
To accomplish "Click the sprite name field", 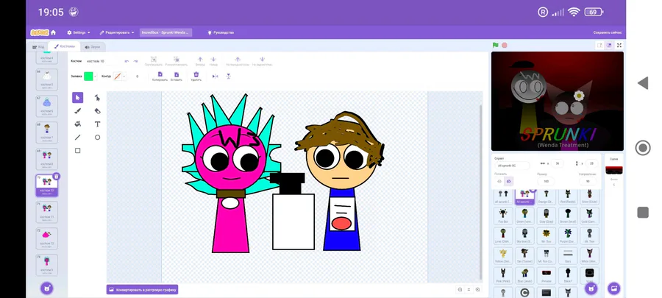I will pyautogui.click(x=512, y=166).
